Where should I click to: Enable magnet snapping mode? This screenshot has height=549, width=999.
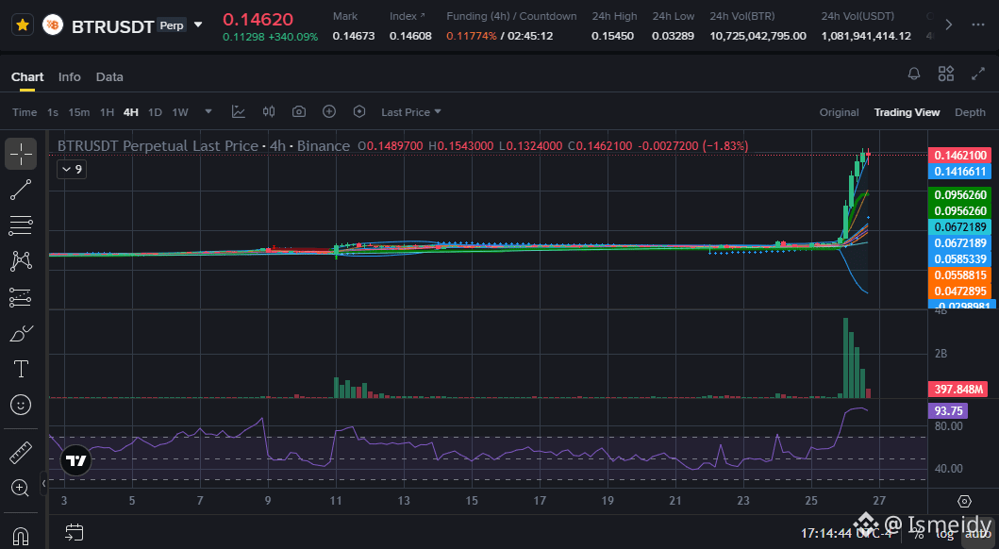click(21, 536)
